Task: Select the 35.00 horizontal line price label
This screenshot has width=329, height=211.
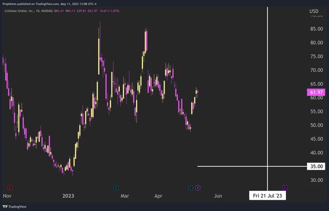Action: pos(316,166)
